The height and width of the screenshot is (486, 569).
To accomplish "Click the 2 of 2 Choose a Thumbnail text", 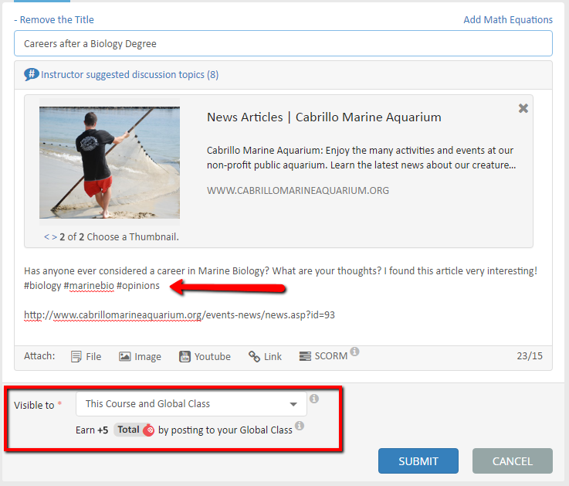I will [x=119, y=237].
